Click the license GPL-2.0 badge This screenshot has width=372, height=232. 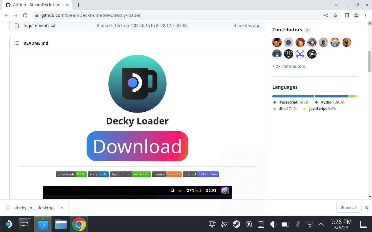click(x=167, y=174)
